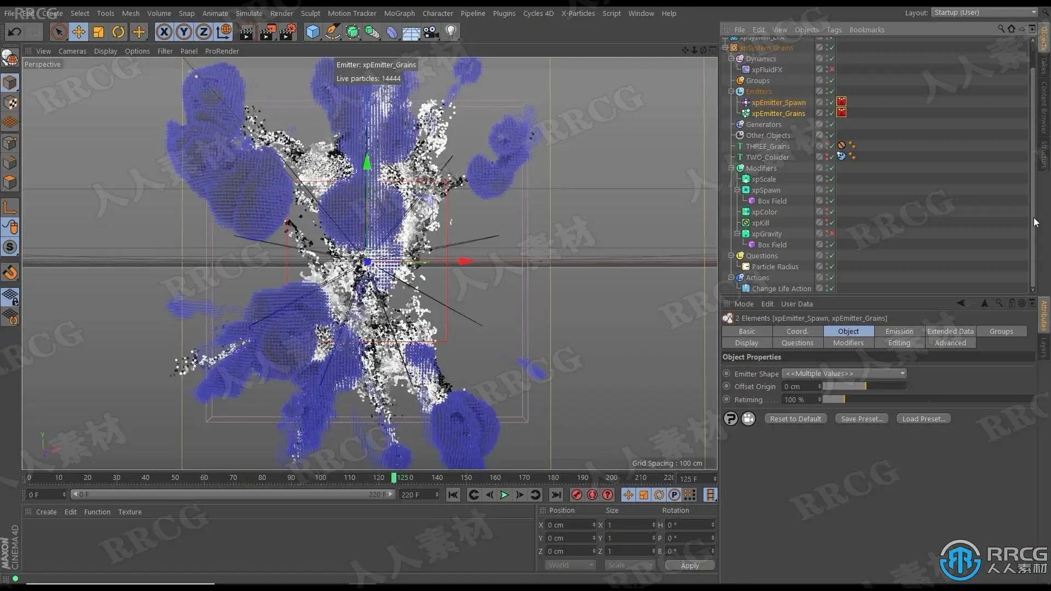Click the Play Forward button

point(504,495)
